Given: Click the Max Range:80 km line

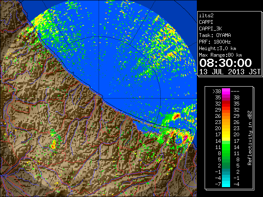Looking at the screenshot, I should (x=220, y=55).
